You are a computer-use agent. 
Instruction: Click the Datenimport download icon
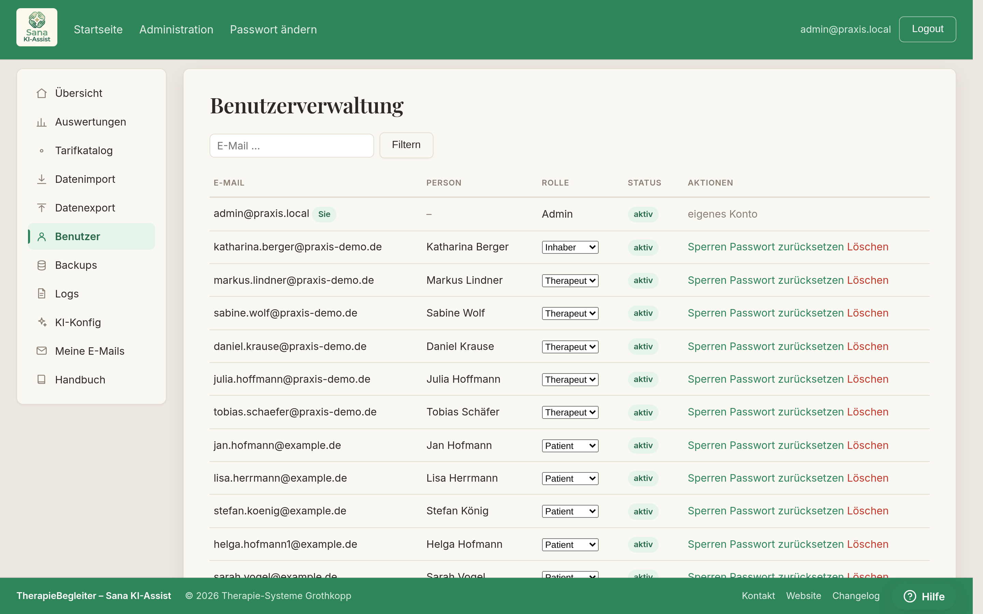pos(41,179)
